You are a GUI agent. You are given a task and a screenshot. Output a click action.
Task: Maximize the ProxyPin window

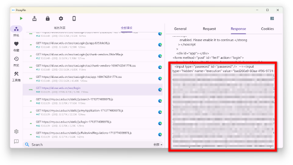(267, 10)
